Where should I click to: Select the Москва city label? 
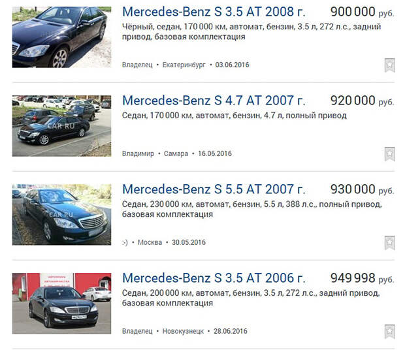pos(150,243)
